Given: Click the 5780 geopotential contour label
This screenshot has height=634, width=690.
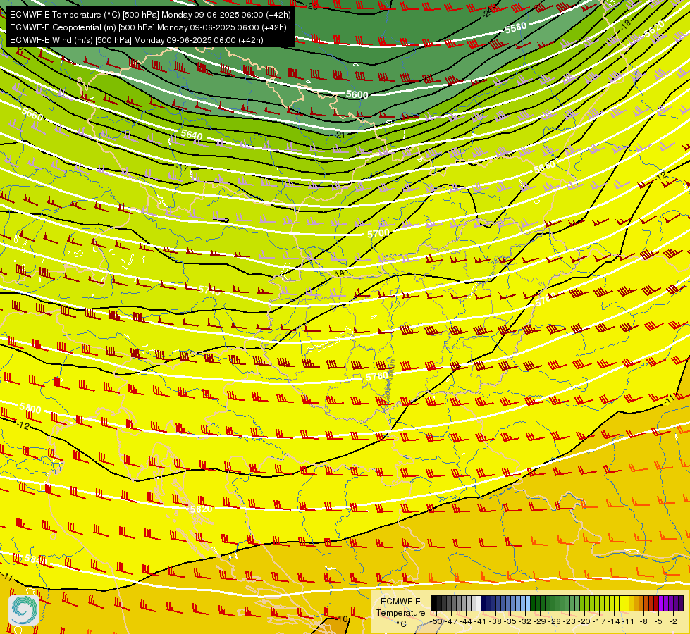Looking at the screenshot, I should pyautogui.click(x=377, y=377).
